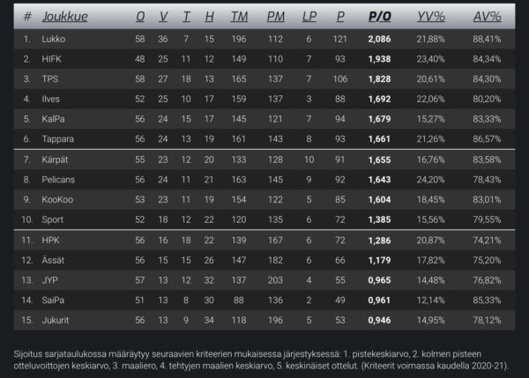Click the YV% column header
The width and height of the screenshot is (529, 378).
(x=431, y=17)
